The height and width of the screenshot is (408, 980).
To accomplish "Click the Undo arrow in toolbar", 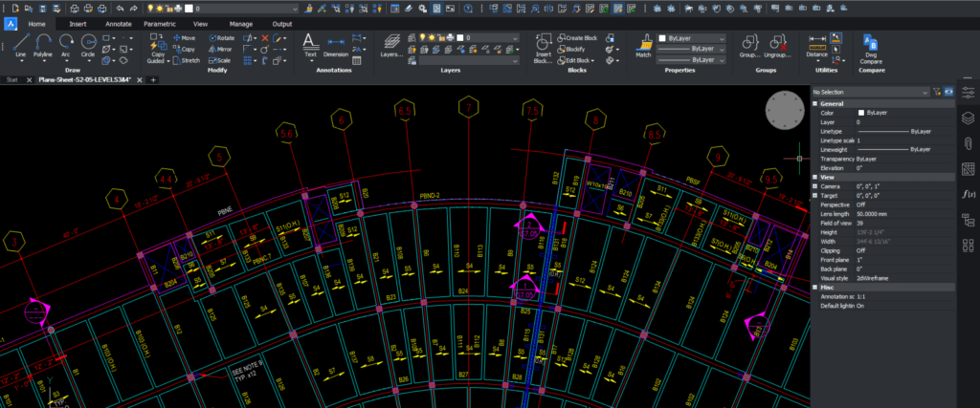I will (x=119, y=8).
